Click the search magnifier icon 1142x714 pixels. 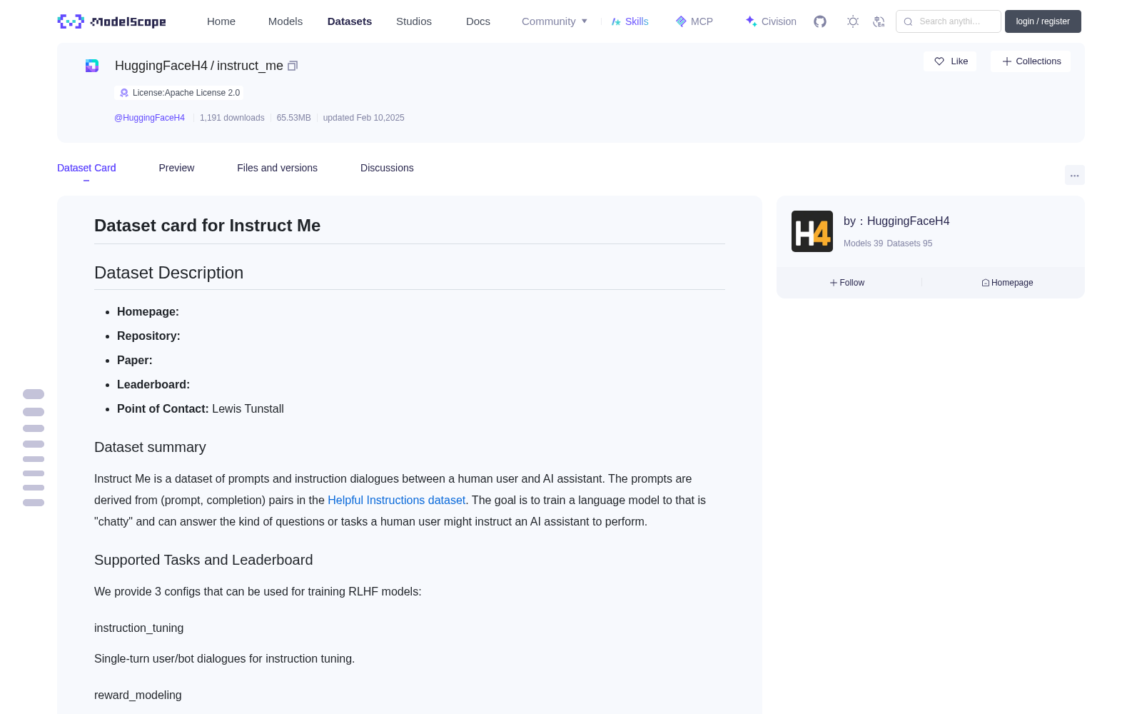point(908,21)
